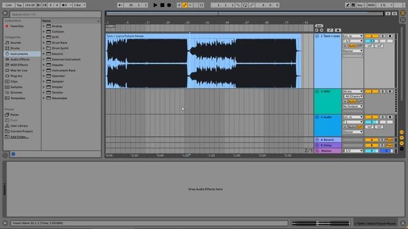The height and width of the screenshot is (229, 408).
Task: Click the Tap Tempo button
Action: 19,5
